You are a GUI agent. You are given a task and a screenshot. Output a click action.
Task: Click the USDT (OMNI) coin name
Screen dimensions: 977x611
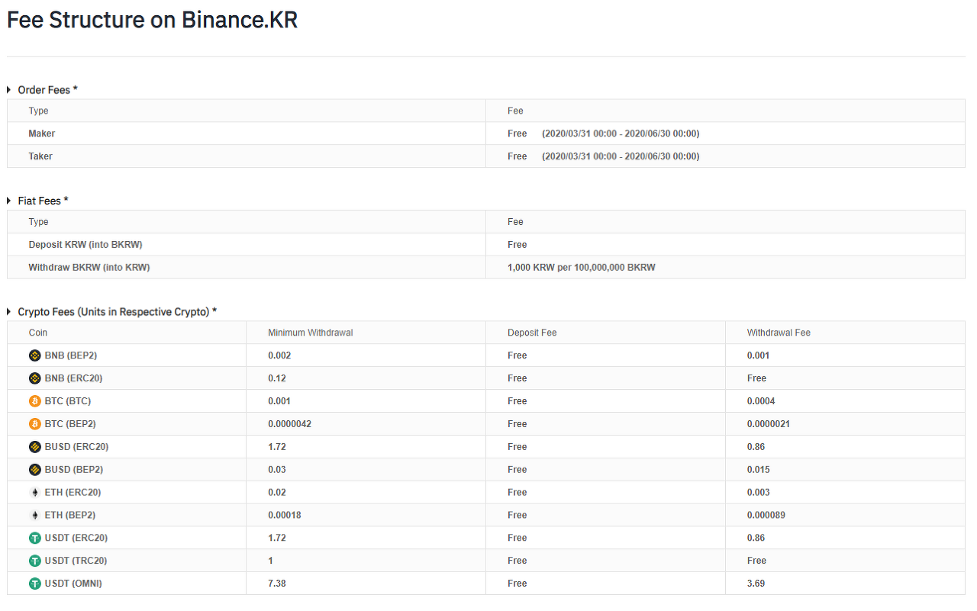coord(73,584)
